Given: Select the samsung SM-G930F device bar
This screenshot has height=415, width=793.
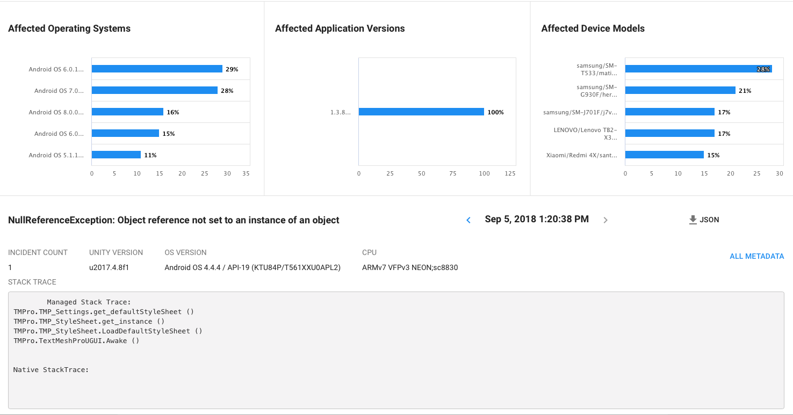Looking at the screenshot, I should pyautogui.click(x=680, y=90).
